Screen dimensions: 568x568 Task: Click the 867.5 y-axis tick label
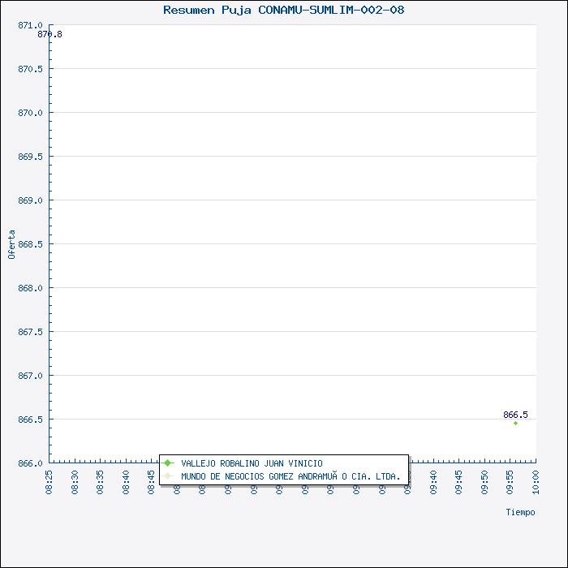click(30, 332)
